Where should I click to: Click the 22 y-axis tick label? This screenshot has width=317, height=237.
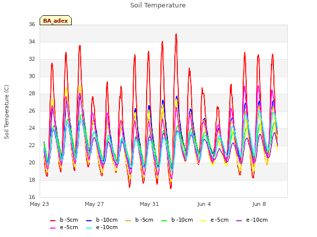coord(32,146)
